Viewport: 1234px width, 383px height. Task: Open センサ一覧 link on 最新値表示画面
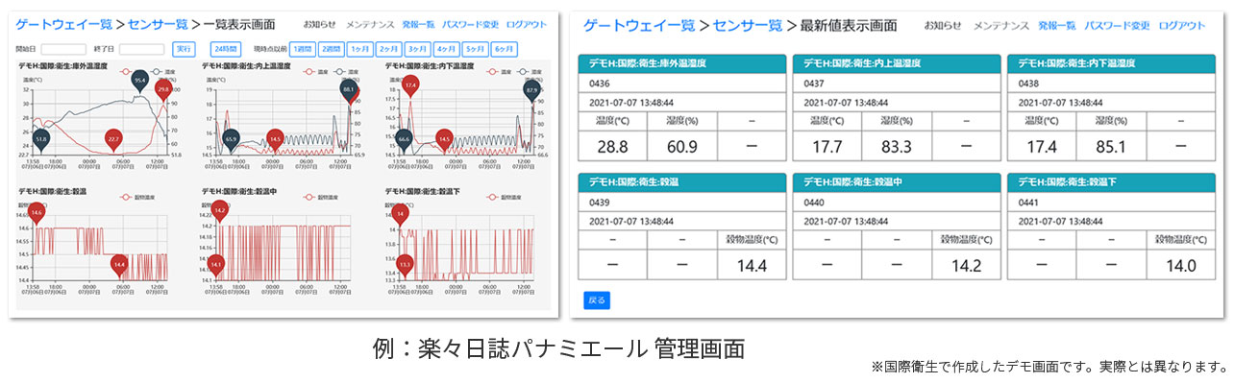(749, 25)
